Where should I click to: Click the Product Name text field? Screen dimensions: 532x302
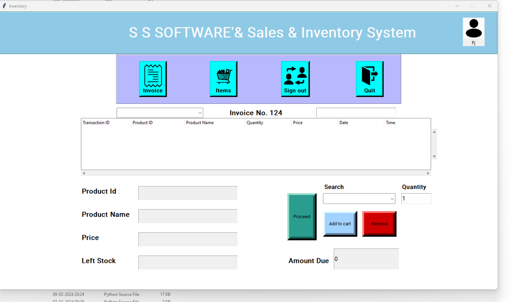pyautogui.click(x=188, y=216)
